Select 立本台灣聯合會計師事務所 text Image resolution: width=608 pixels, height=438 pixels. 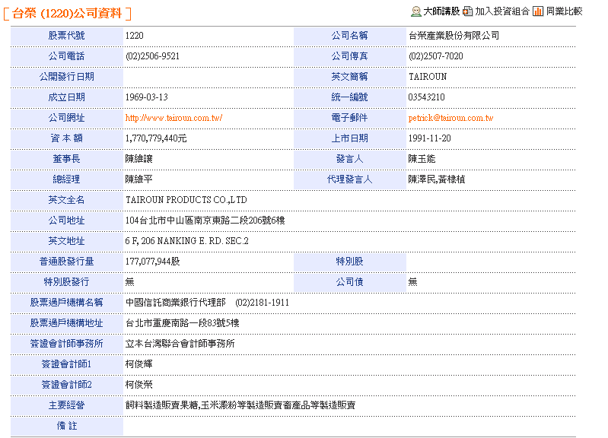tap(180, 344)
